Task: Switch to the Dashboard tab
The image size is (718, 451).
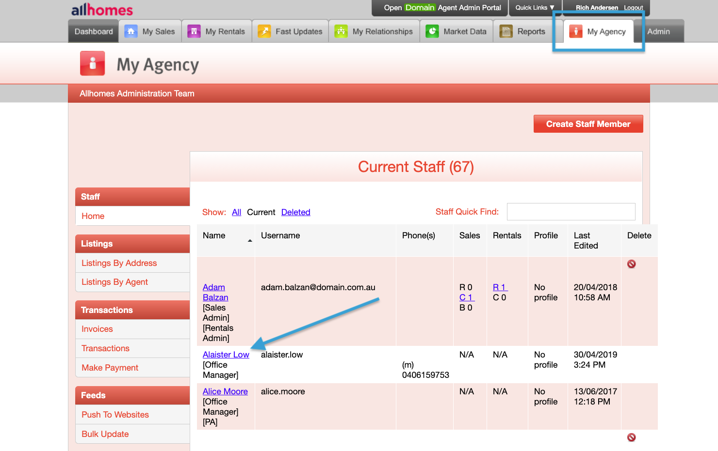Action: click(93, 31)
